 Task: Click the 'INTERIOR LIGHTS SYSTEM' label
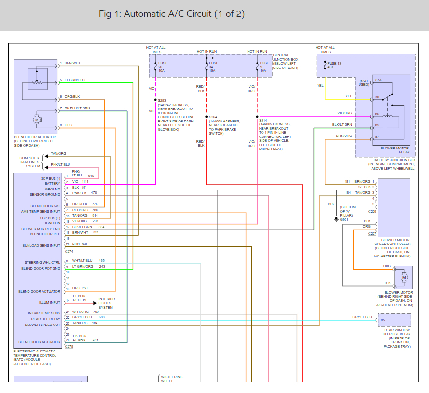[107, 303]
